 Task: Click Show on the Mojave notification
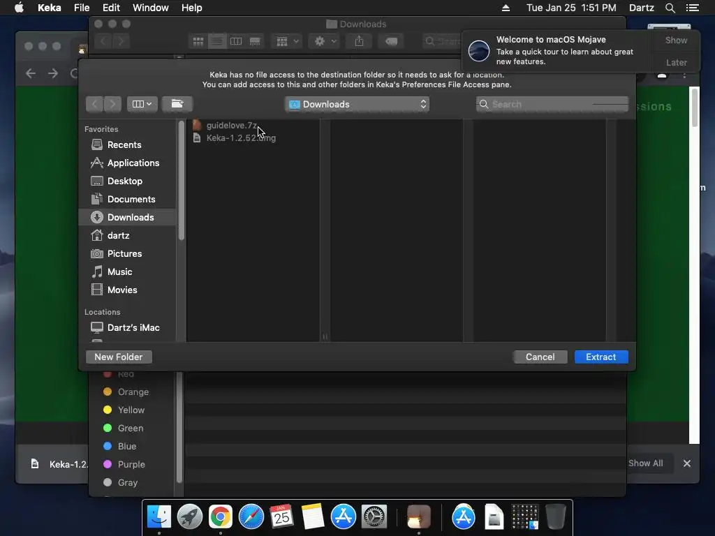tap(676, 40)
